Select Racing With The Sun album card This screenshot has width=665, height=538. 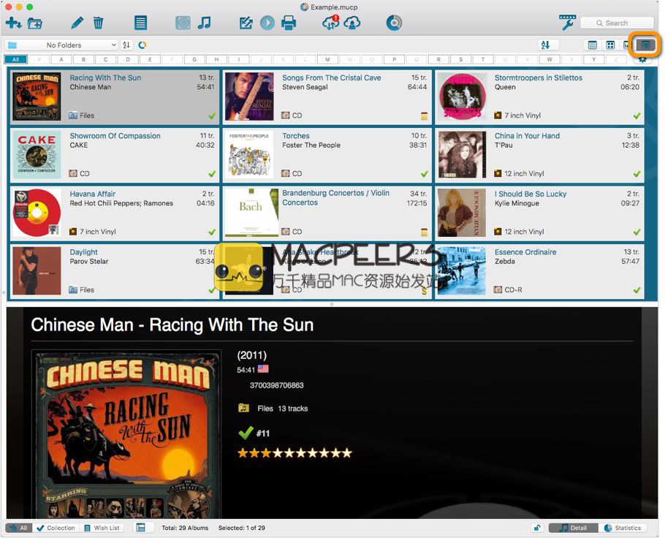(x=115, y=96)
